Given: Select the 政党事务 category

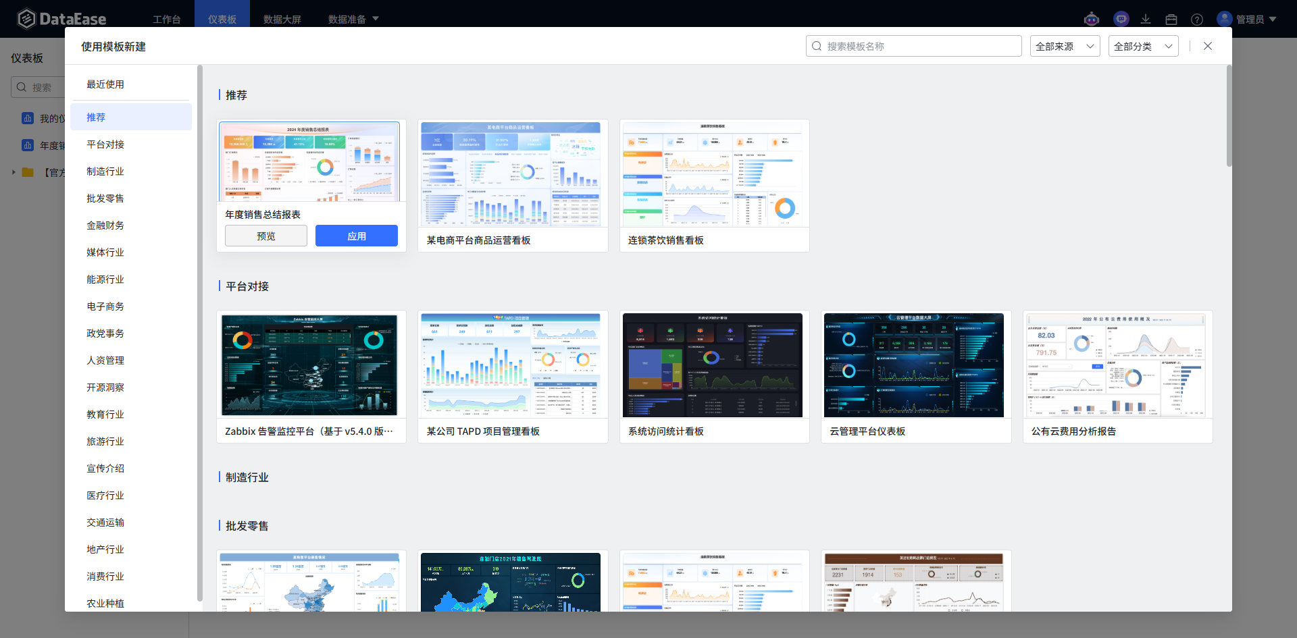Looking at the screenshot, I should [x=131, y=333].
